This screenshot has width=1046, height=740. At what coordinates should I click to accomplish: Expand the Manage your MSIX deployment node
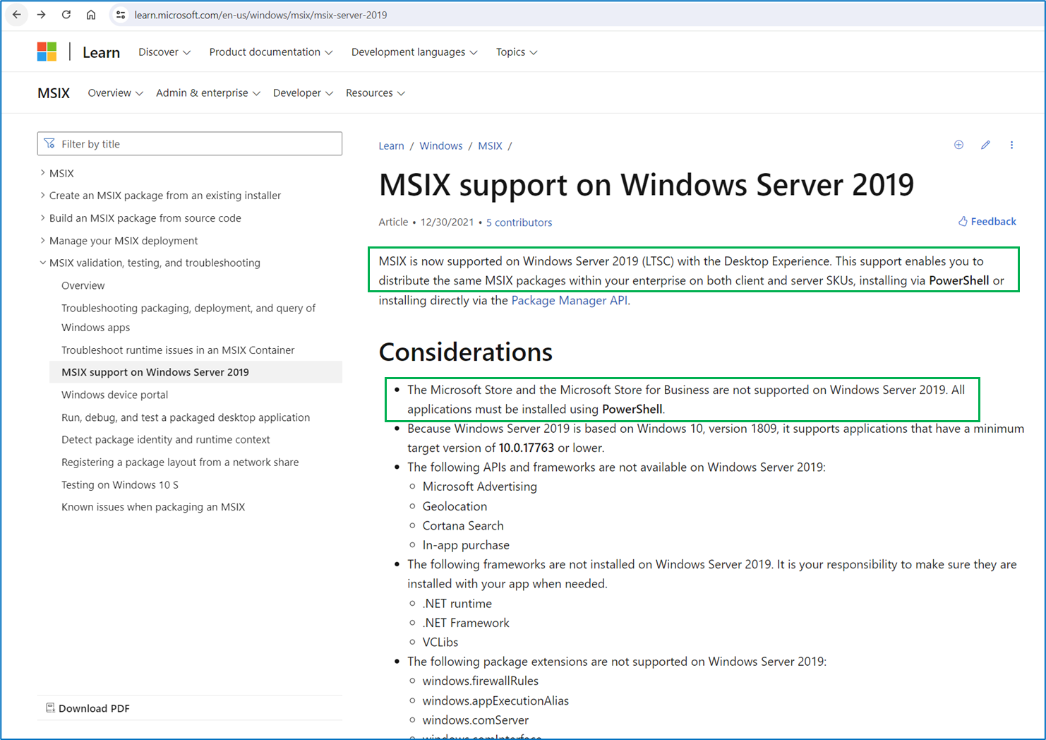tap(124, 241)
